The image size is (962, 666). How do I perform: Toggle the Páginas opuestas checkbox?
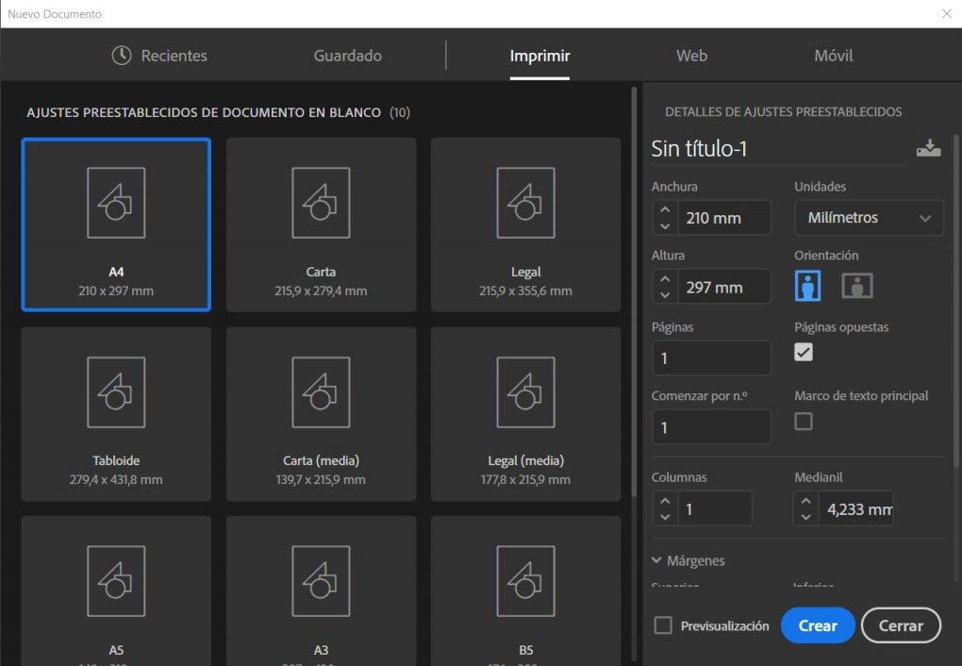(x=804, y=352)
